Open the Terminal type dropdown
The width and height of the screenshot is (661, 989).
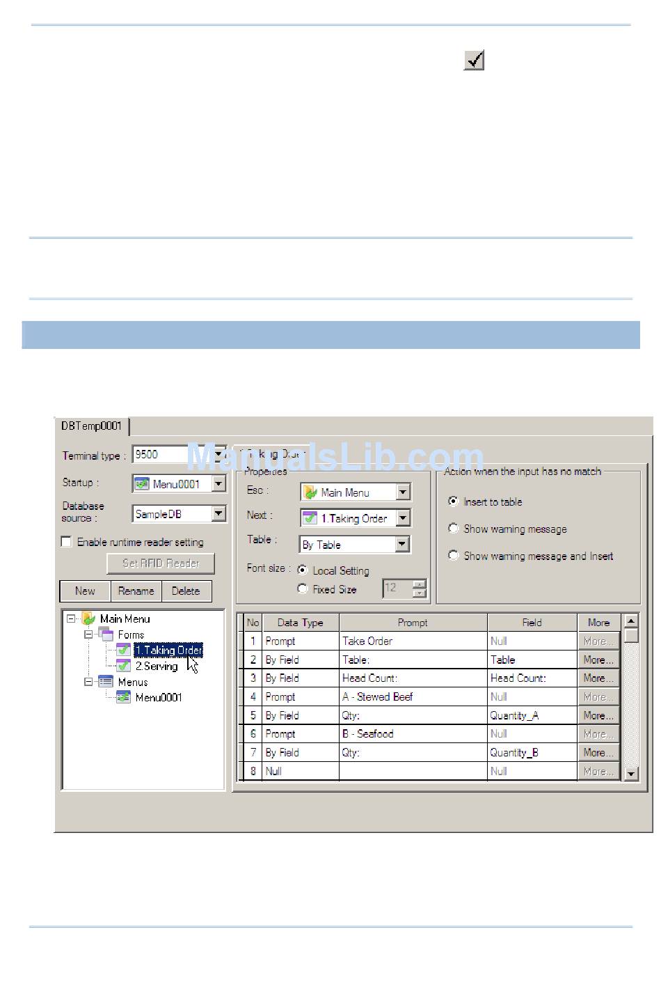[x=218, y=455]
